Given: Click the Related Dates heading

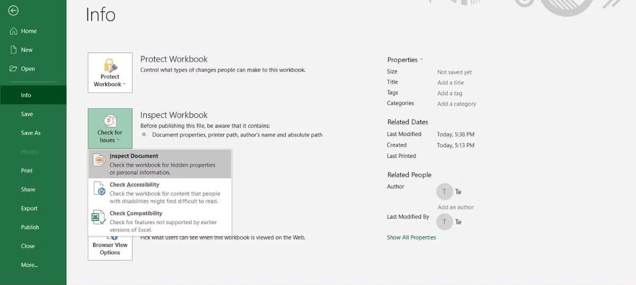Looking at the screenshot, I should click(x=408, y=122).
